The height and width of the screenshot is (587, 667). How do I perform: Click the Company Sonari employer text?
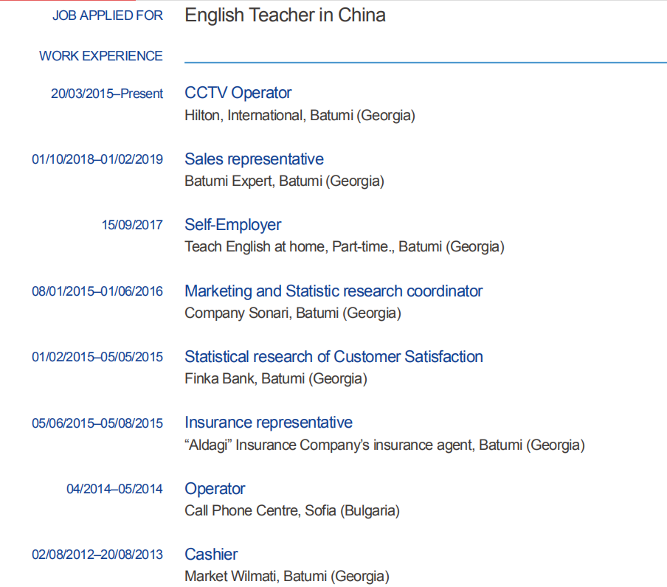tap(293, 313)
